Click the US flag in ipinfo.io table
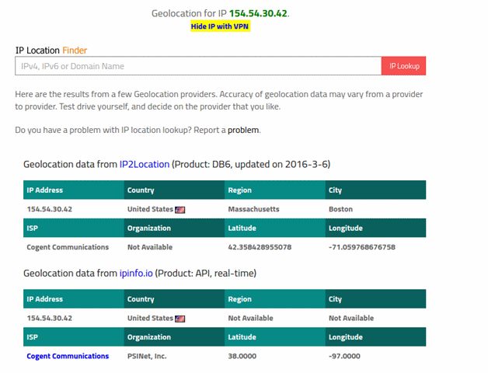The width and height of the screenshot is (488, 373). 180,319
